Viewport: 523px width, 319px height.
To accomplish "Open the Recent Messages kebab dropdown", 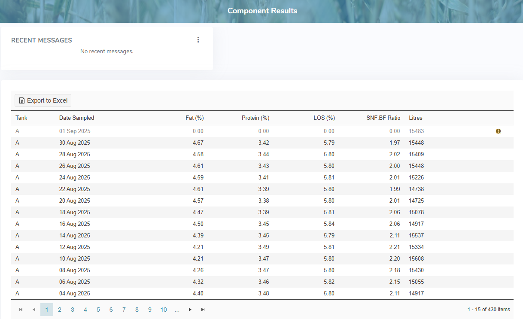I will [198, 39].
